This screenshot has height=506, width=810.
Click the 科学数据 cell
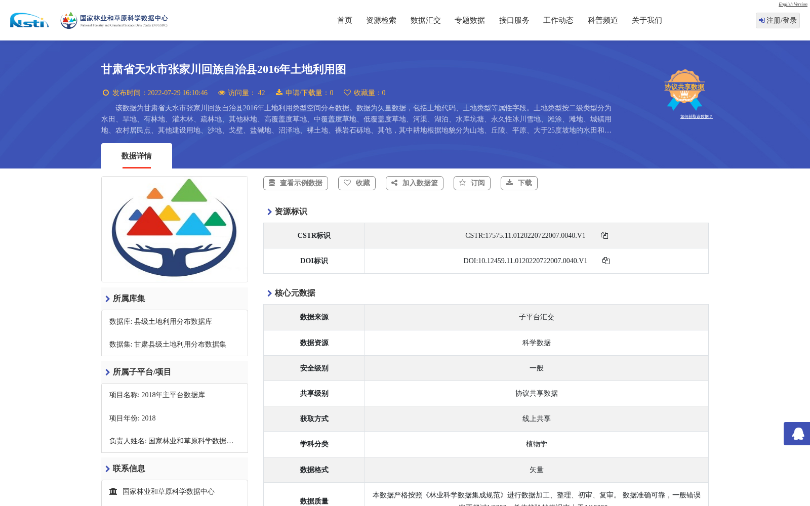(537, 343)
